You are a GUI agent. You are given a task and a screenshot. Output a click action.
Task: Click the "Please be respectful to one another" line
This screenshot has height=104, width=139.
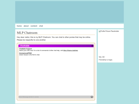31,40
